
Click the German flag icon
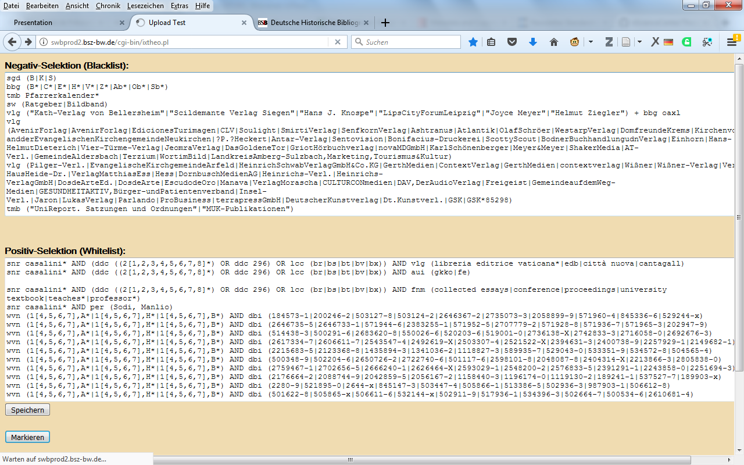click(668, 42)
